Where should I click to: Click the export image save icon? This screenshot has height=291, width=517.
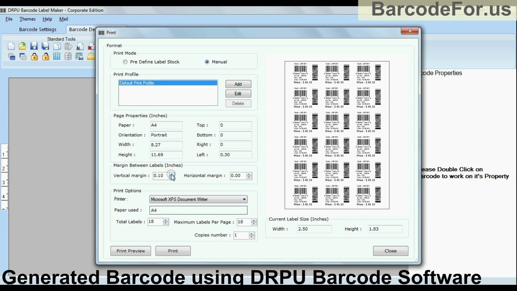(x=79, y=57)
